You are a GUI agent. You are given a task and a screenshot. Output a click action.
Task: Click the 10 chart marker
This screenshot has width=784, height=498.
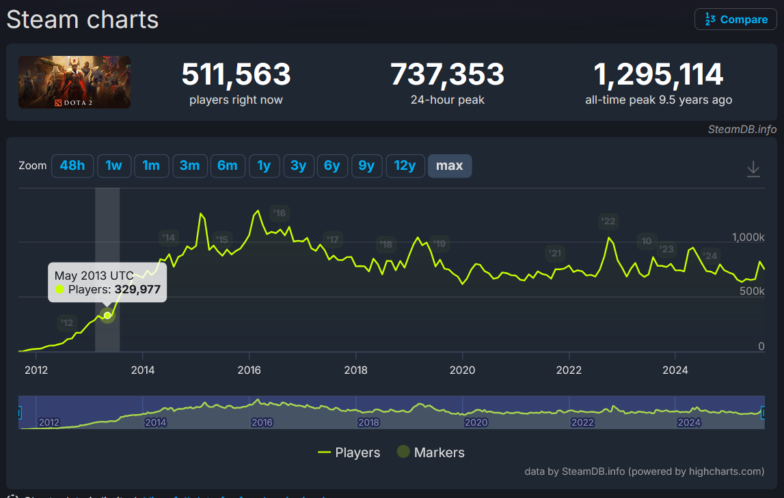647,241
